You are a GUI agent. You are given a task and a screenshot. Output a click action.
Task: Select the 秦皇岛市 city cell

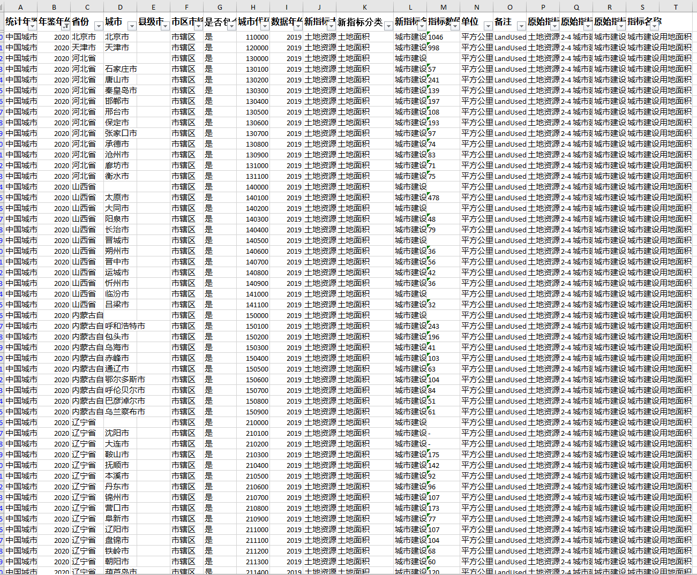pos(121,90)
